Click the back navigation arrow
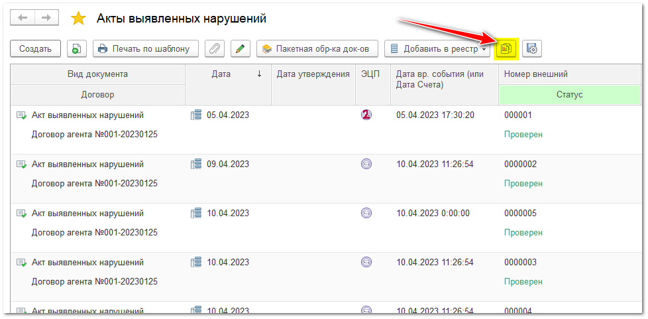 tap(23, 18)
